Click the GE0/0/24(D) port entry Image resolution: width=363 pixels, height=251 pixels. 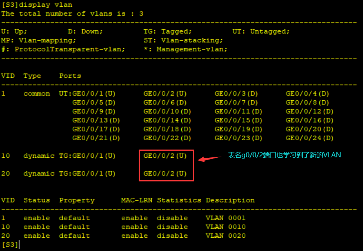point(309,138)
